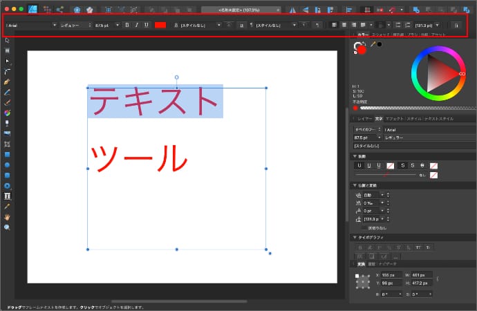
Task: Select the Move tool at top of tools panel
Action: click(7, 41)
